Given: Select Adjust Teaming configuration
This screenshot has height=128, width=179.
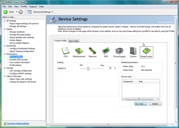Looking at the screenshot, I should click(x=22, y=51).
